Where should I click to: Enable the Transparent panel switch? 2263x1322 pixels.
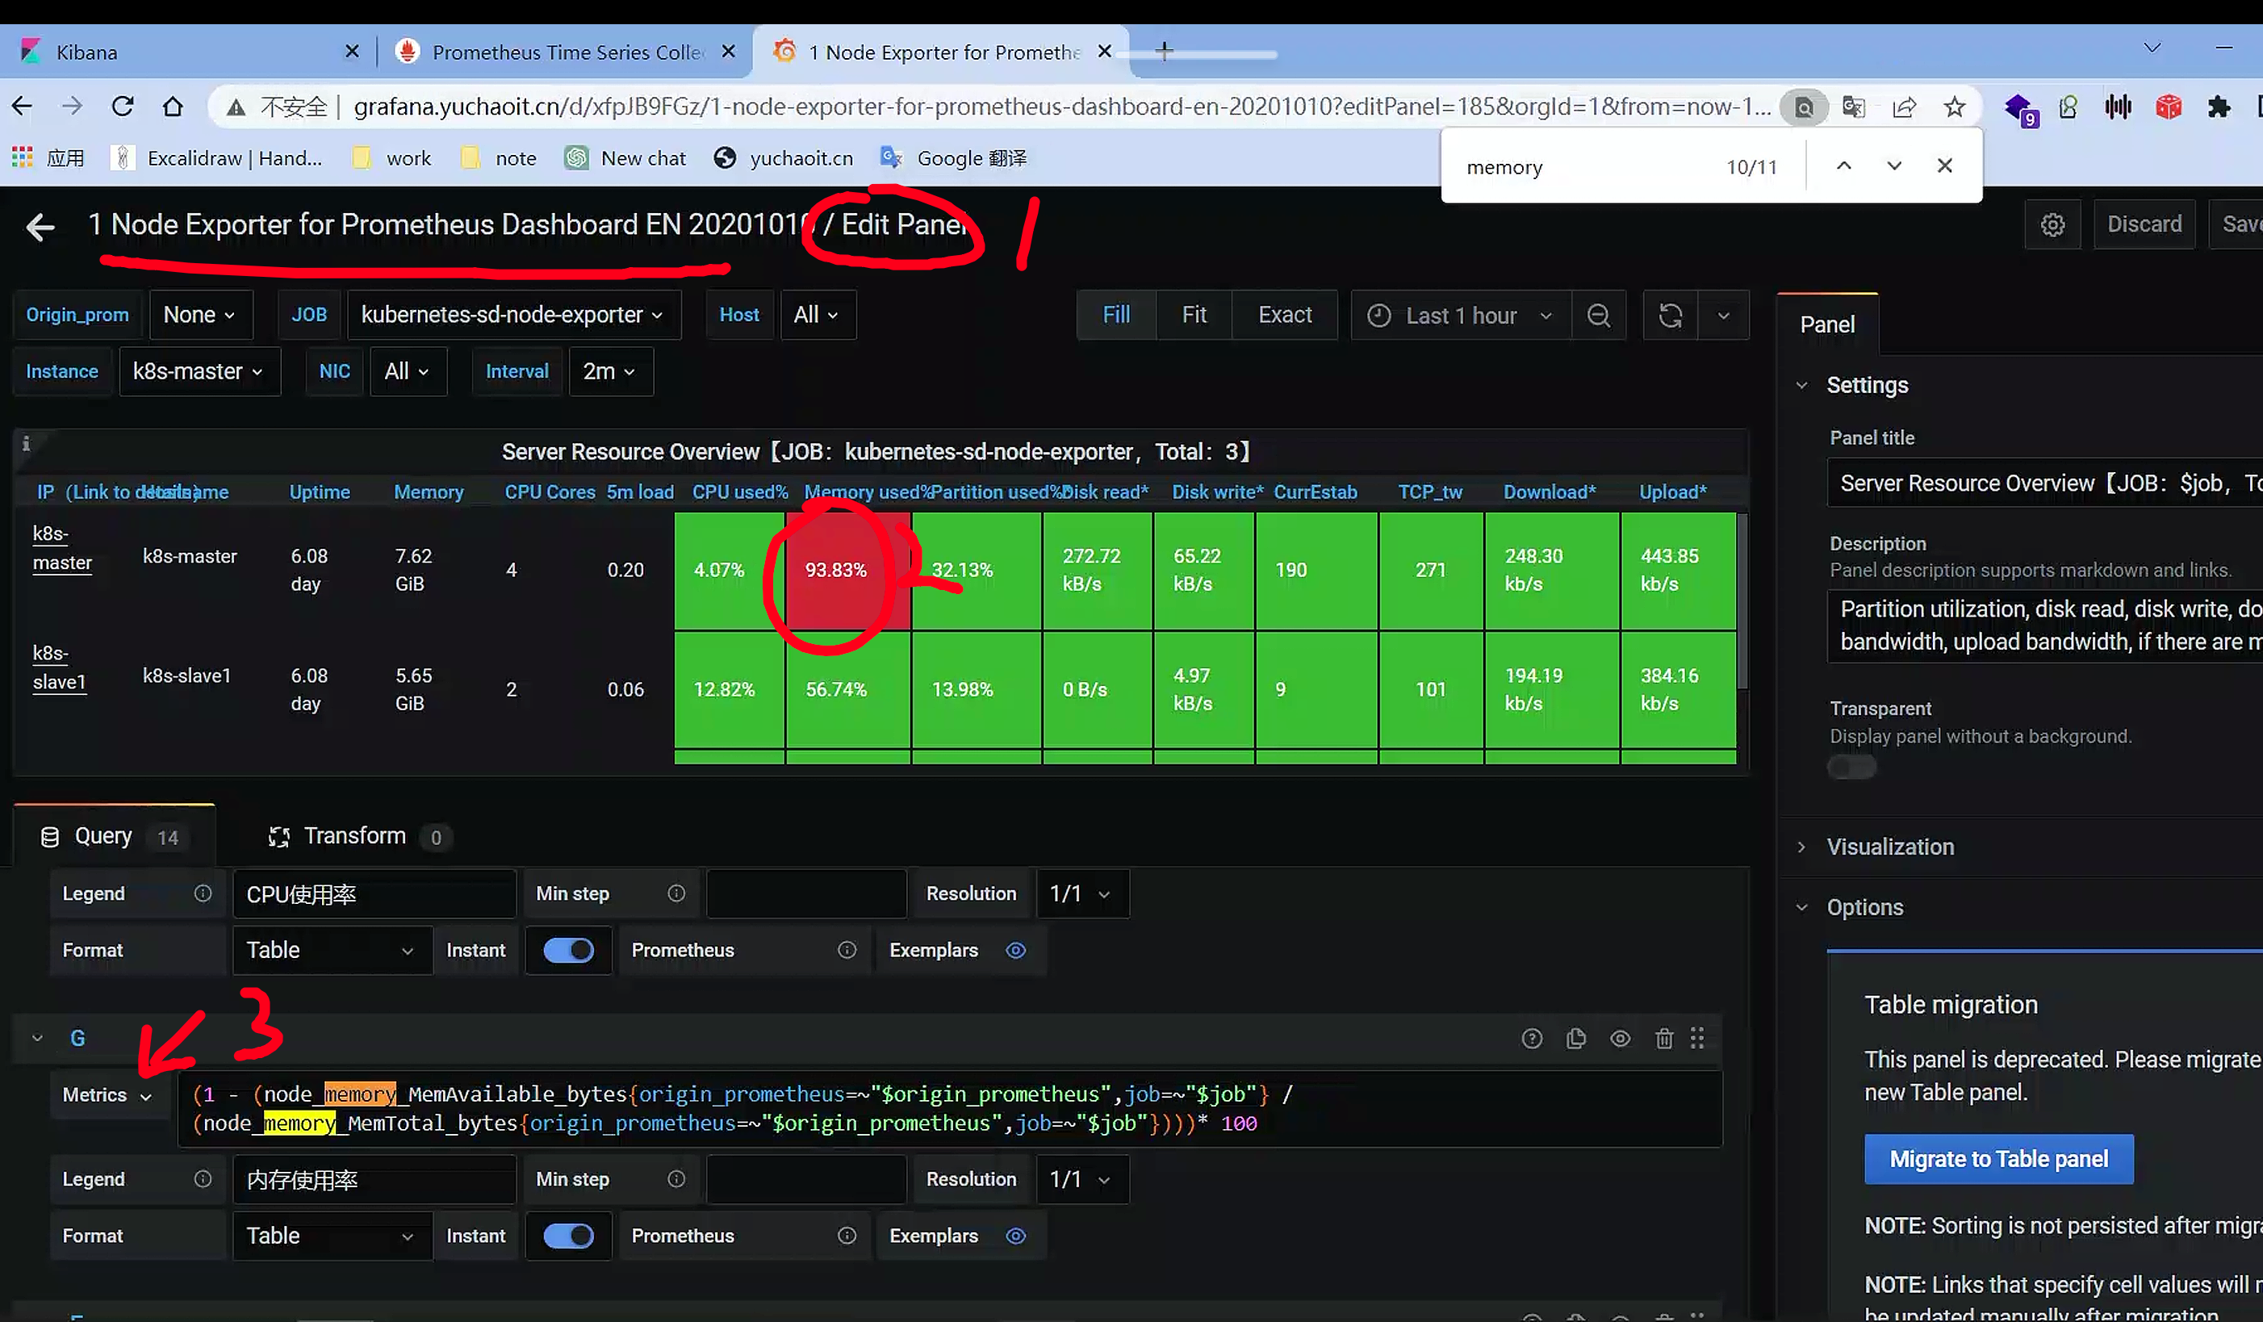(x=1851, y=768)
